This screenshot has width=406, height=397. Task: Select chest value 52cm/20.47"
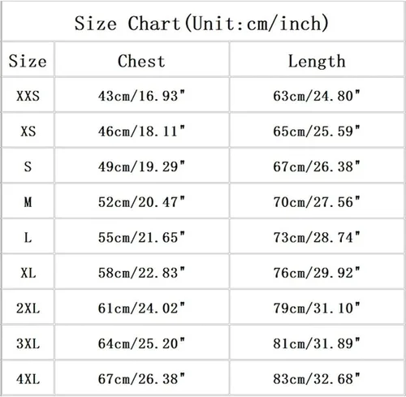click(141, 202)
